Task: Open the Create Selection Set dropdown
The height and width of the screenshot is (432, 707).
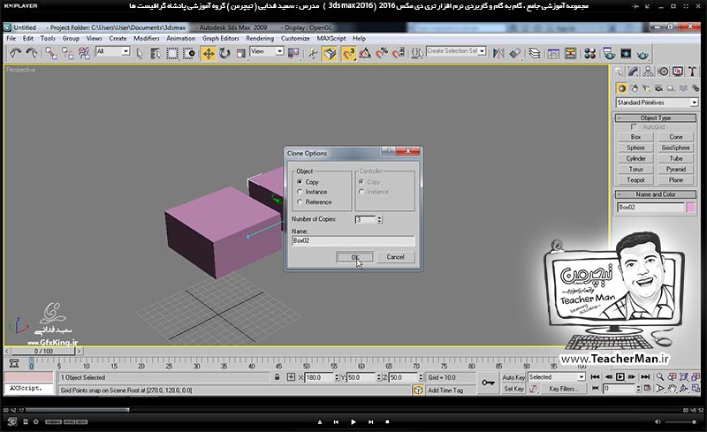Action: coord(456,51)
